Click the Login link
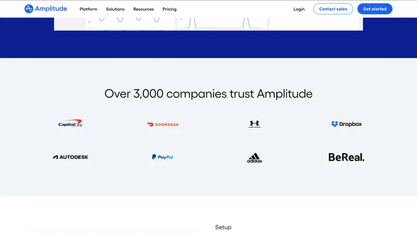 (299, 9)
